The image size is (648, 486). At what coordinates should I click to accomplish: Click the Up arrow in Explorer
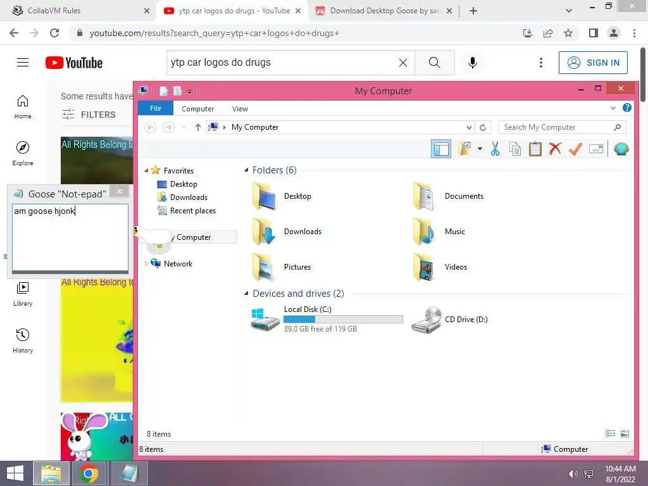point(198,127)
